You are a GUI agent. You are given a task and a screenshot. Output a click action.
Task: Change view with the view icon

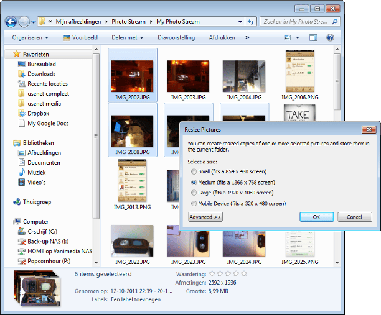tap(288, 37)
